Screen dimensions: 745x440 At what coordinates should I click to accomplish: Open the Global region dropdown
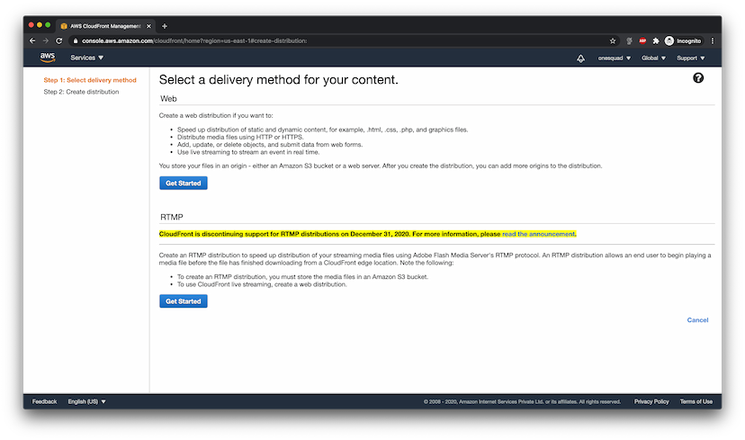[653, 58]
